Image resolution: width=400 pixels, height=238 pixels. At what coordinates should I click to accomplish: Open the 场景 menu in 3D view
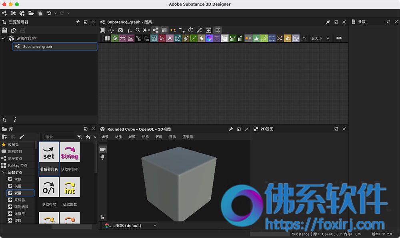click(x=105, y=137)
